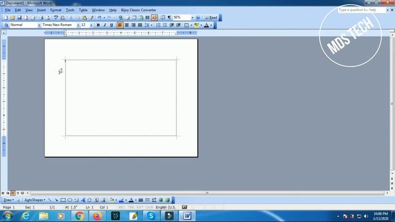Select the Arrow drawing tool
395x222 pixels.
pyautogui.click(x=56, y=200)
